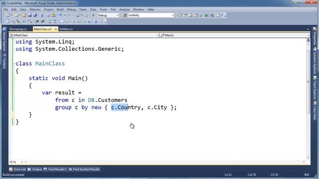Viewport: 319px width, 179px height.
Task: Click the editor split bar above the scrollbar
Action: coord(308,40)
